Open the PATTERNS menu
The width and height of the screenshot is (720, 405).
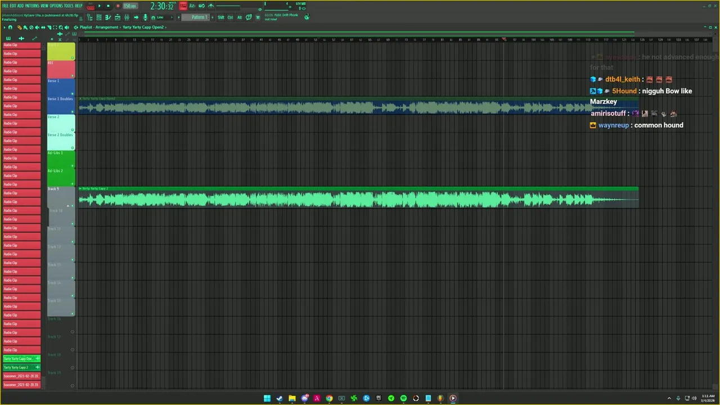(32, 6)
